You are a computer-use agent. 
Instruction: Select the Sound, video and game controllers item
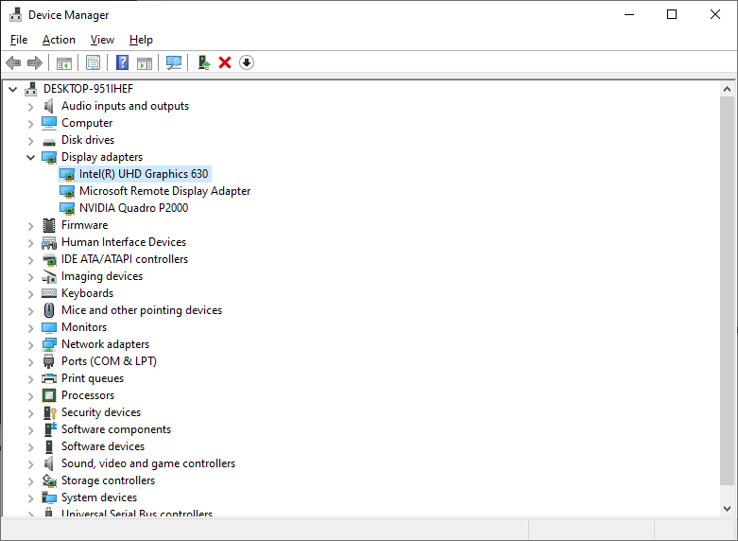pos(147,463)
